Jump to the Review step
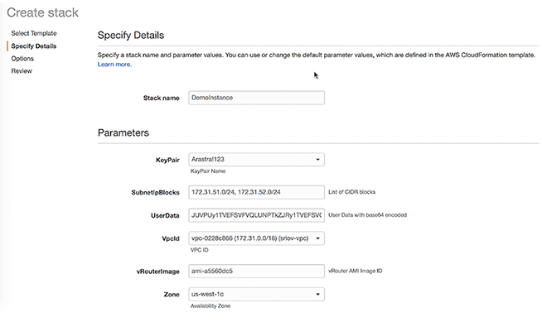Viewport: 542px width, 322px height. tap(22, 70)
